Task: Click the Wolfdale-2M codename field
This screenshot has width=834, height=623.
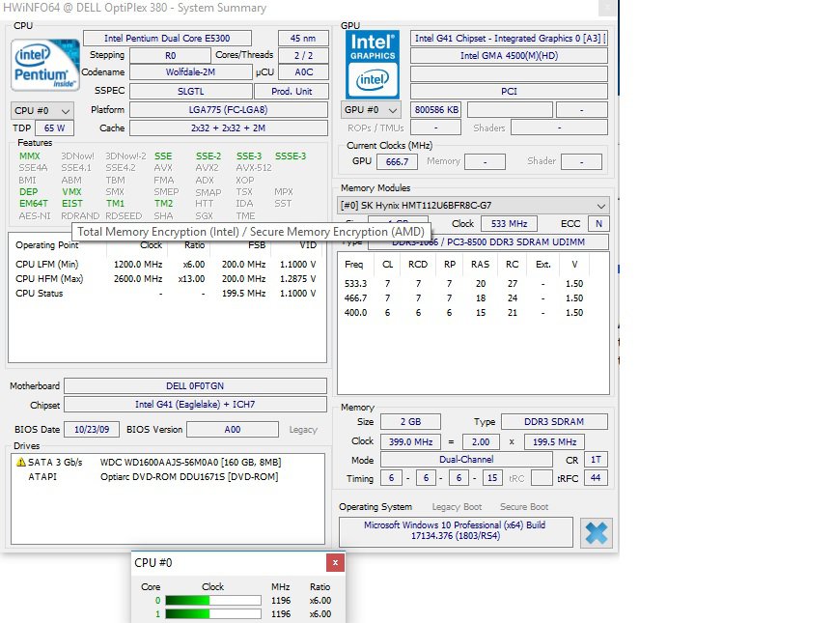Action: [x=190, y=71]
